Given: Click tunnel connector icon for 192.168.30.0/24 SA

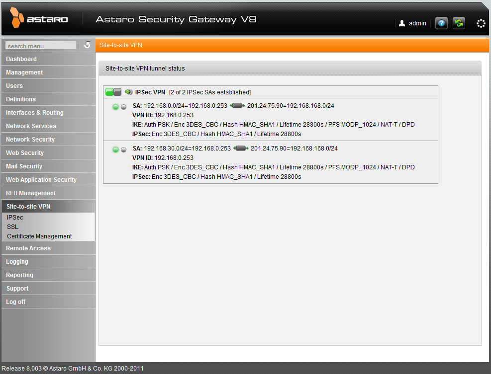Looking at the screenshot, I should [x=240, y=148].
